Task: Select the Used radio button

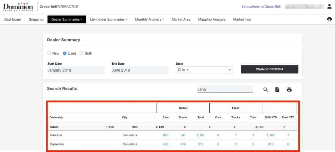Action: (64, 53)
